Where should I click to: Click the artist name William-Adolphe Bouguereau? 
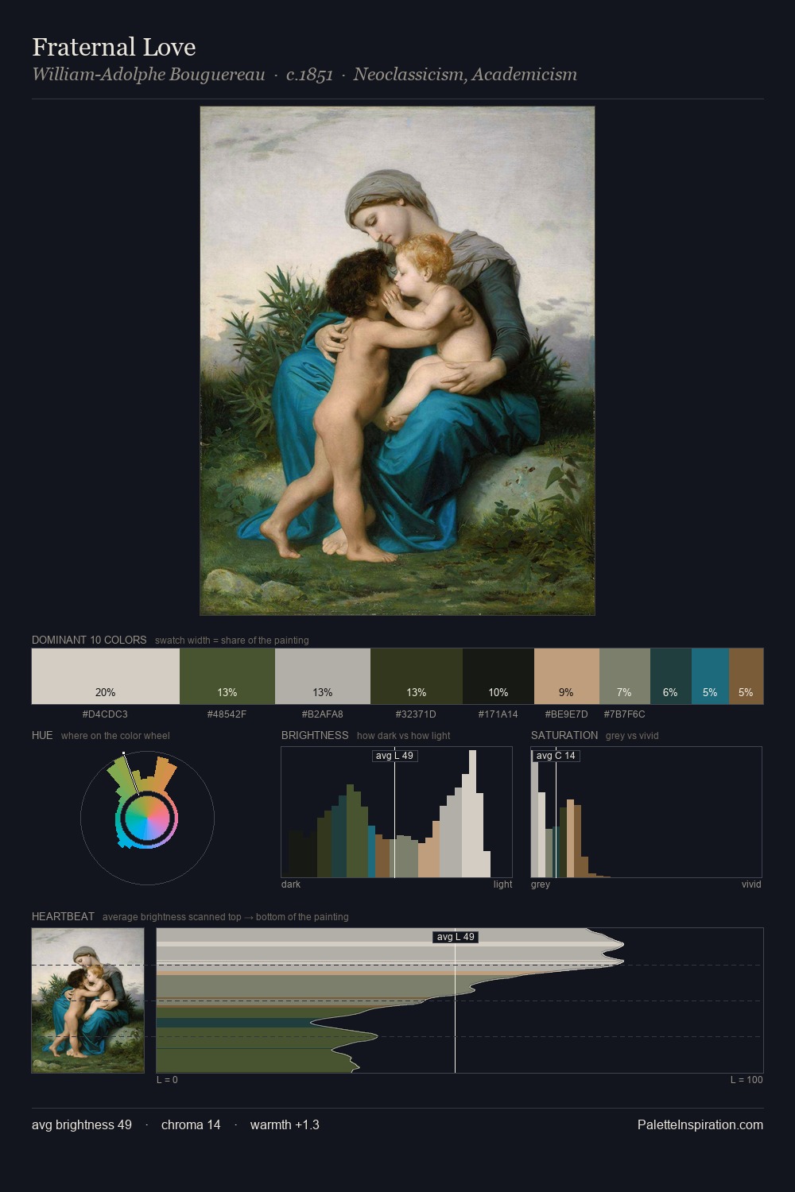tap(148, 75)
